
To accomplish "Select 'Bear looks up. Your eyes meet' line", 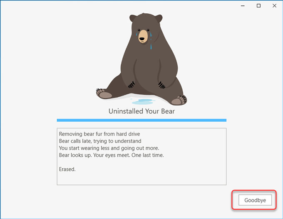I will pos(112,155).
